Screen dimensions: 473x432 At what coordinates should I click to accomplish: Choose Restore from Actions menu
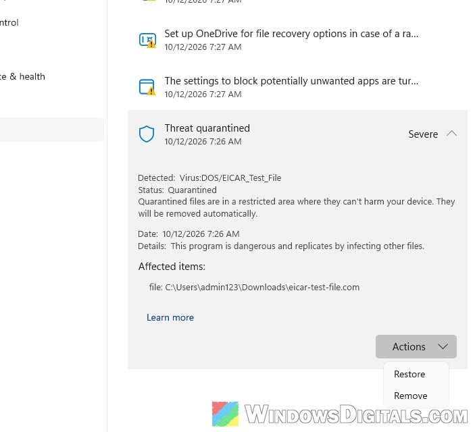409,374
